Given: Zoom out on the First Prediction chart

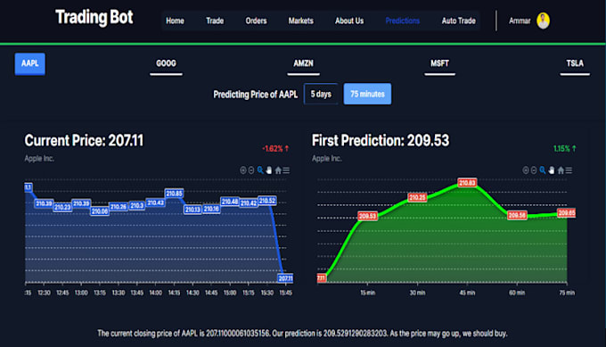Looking at the screenshot, I should pos(534,170).
